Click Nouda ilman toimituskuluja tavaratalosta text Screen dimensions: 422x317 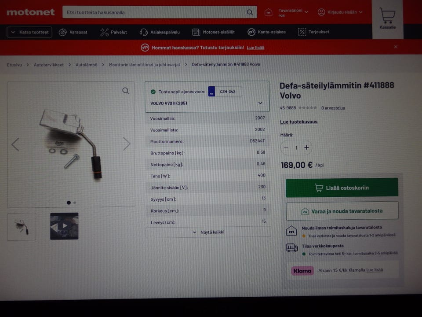pos(342,228)
